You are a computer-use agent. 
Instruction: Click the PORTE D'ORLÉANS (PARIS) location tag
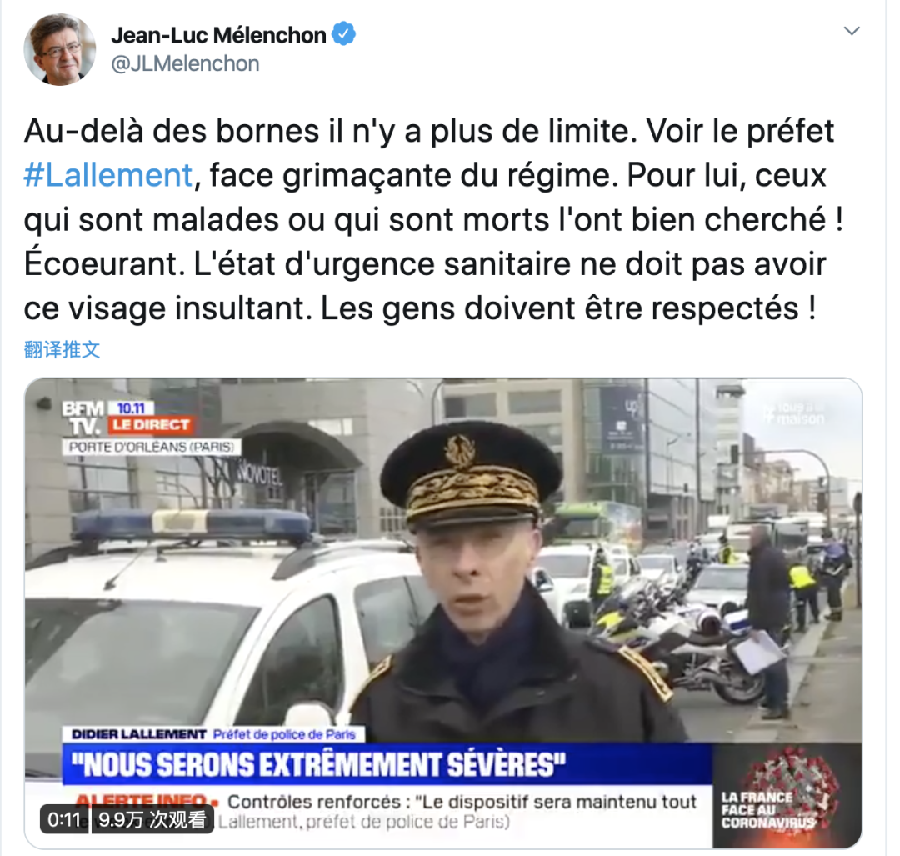[x=152, y=447]
